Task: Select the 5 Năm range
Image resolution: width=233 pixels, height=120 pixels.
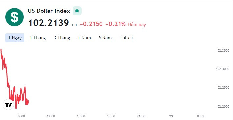Action: click(x=105, y=38)
